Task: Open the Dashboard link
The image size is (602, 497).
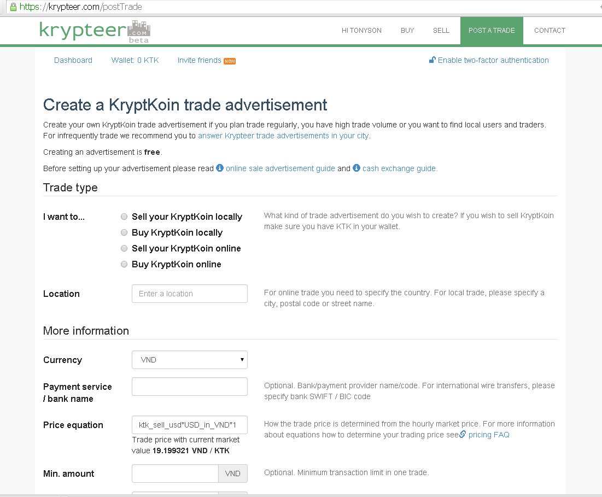Action: click(x=73, y=60)
